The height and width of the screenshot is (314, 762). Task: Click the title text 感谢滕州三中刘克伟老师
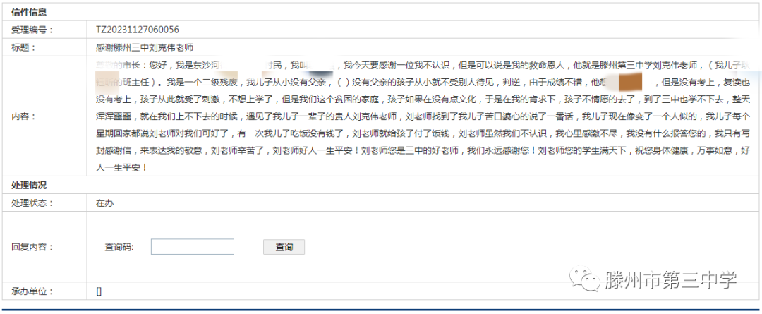point(145,48)
